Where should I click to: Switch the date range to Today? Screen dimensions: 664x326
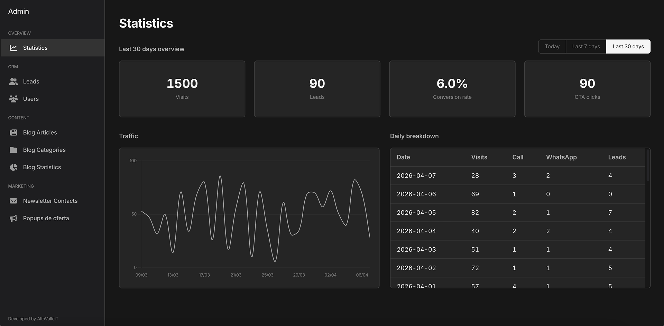point(552,46)
